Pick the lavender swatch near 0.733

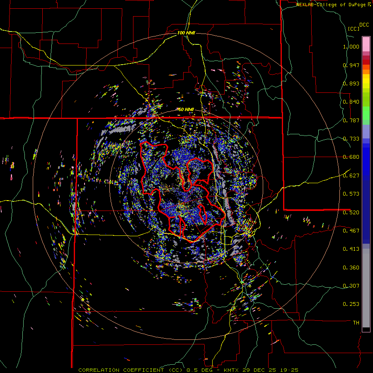366,131
